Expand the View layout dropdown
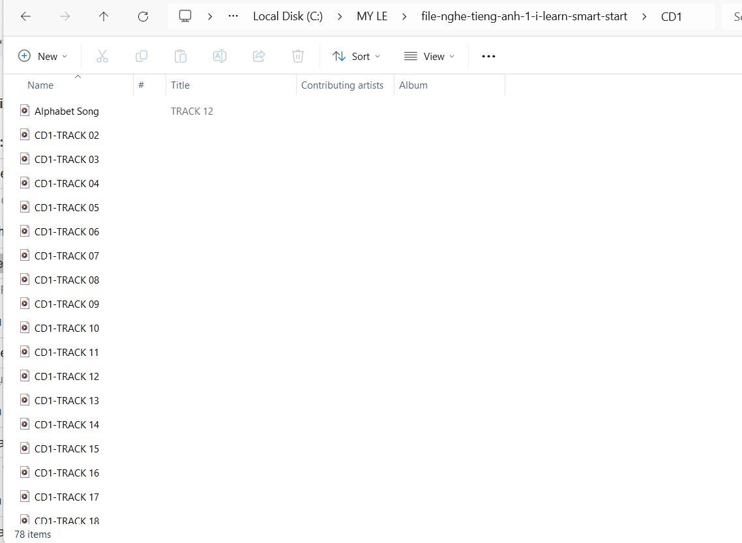Image resolution: width=742 pixels, height=543 pixels. [x=429, y=57]
